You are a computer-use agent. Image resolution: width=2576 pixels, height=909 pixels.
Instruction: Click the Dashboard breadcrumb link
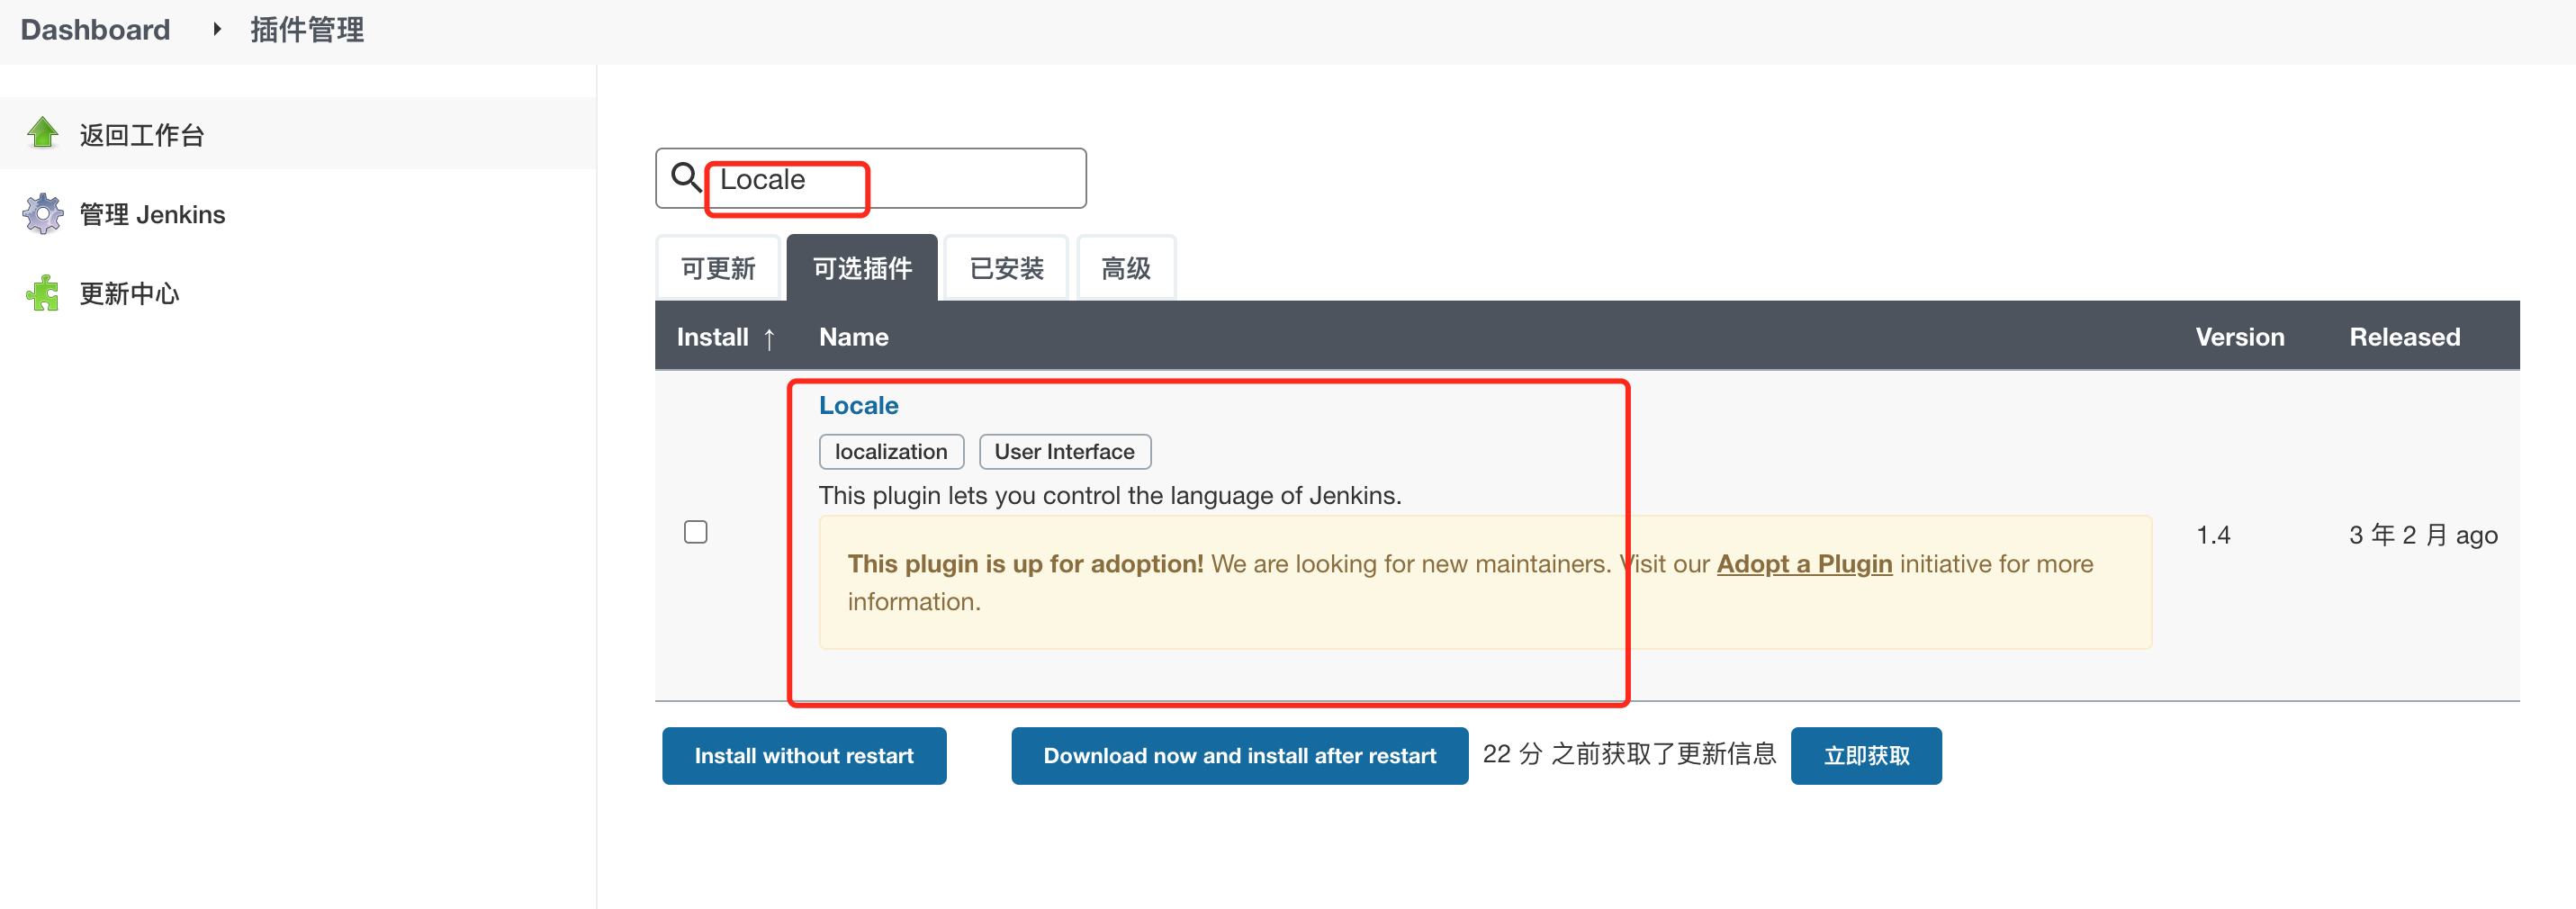(95, 29)
